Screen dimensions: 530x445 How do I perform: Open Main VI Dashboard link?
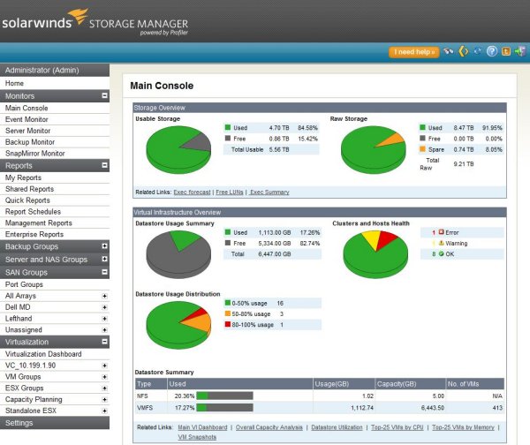point(202,427)
